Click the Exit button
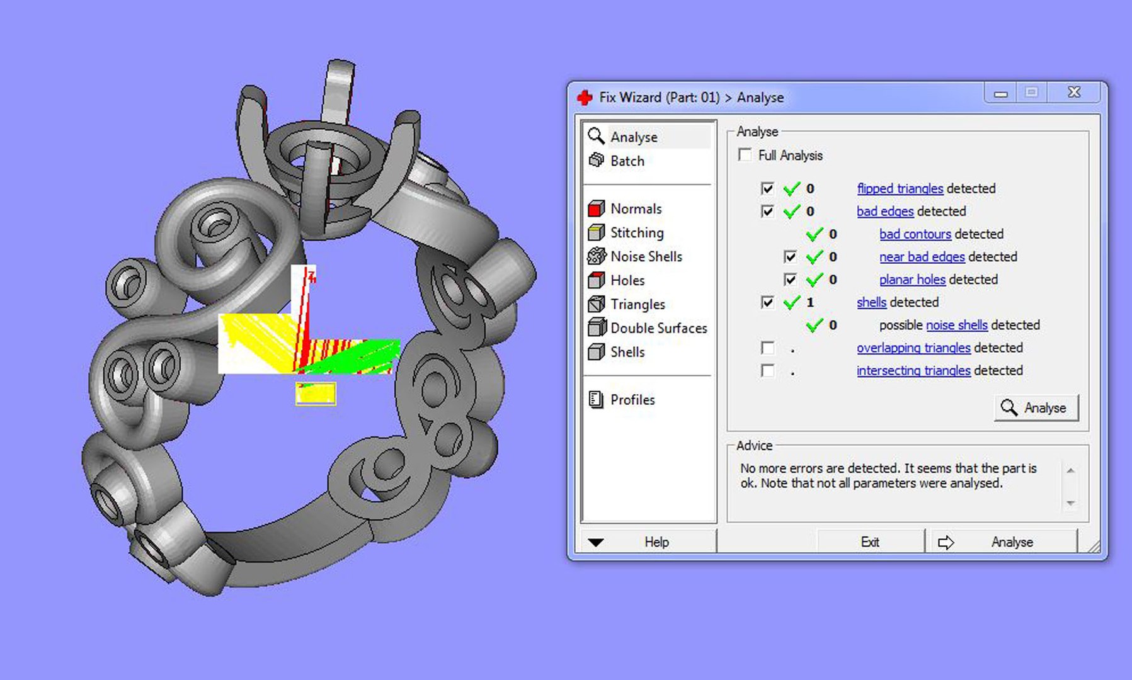Image resolution: width=1132 pixels, height=680 pixels. [871, 542]
